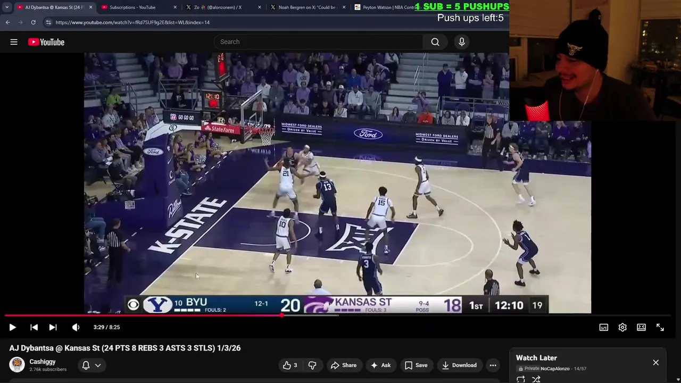Close the Noah Bergren on X tab
Screen dimensions: 681x383
pos(344,7)
